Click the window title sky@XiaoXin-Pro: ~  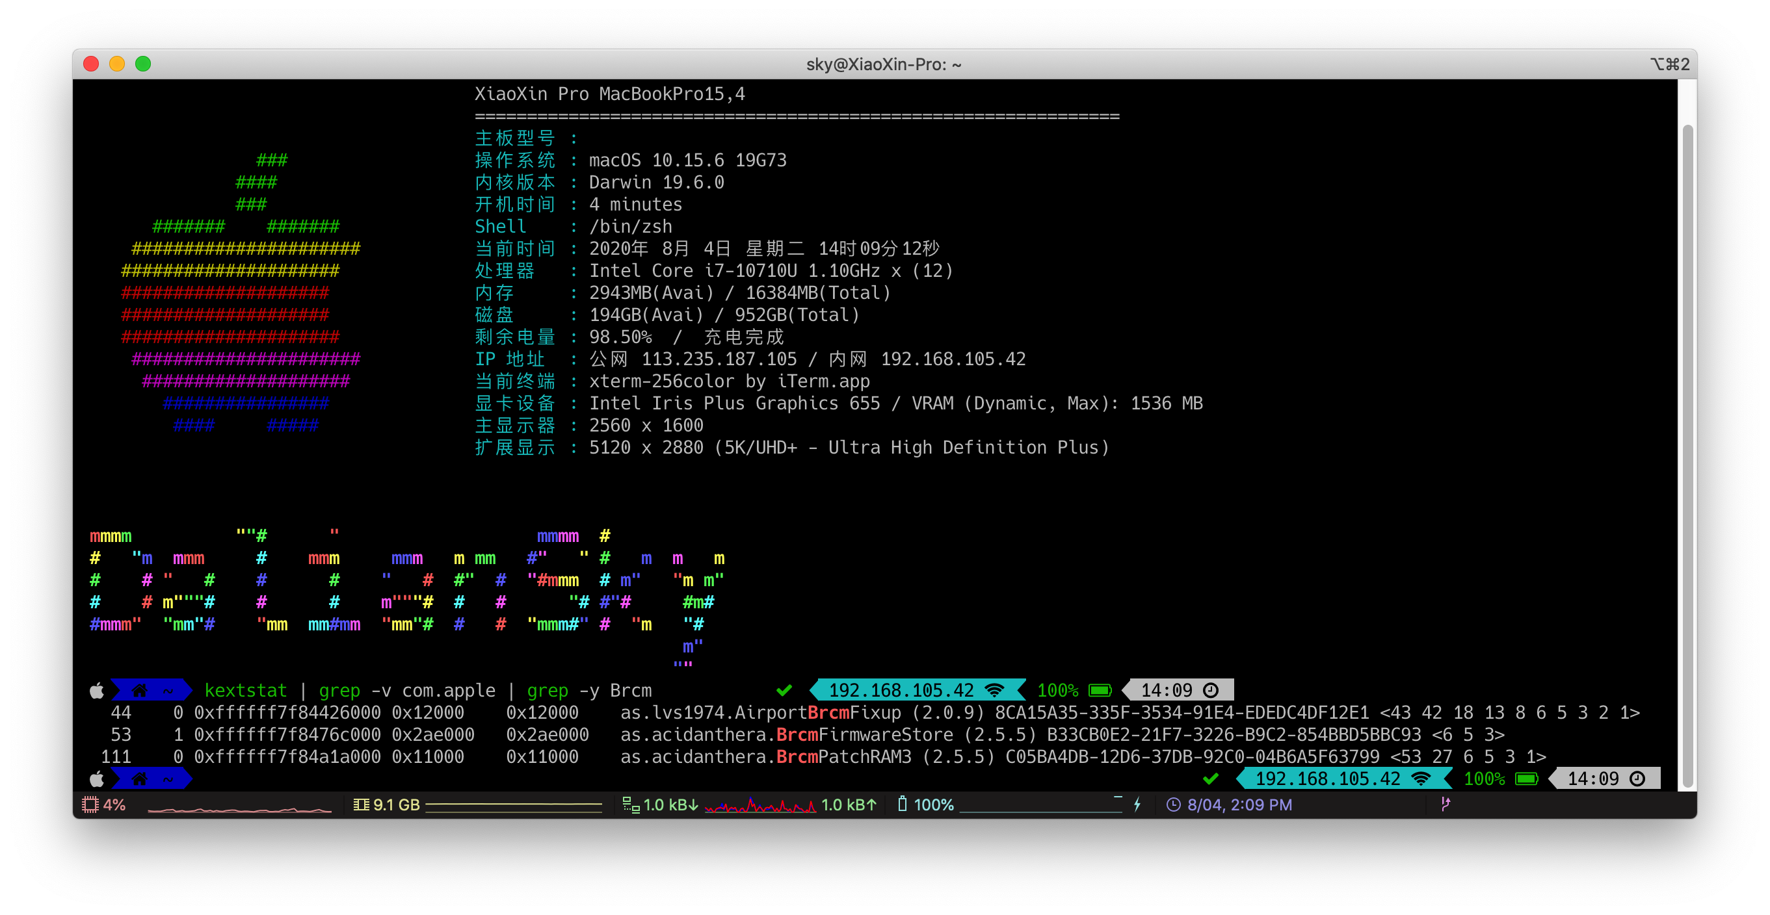click(x=884, y=64)
